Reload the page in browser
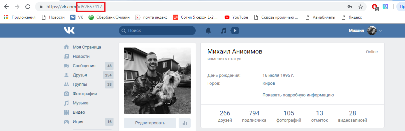 coord(28,6)
